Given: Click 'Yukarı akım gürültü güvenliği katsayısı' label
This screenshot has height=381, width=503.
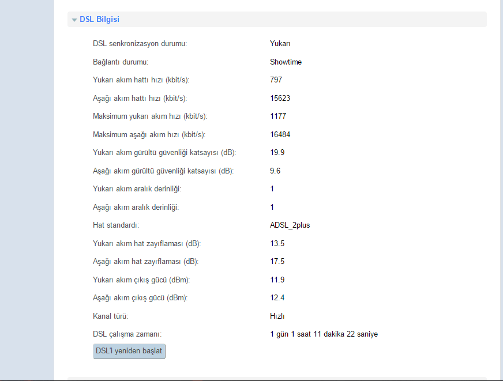Looking at the screenshot, I should pyautogui.click(x=164, y=153).
